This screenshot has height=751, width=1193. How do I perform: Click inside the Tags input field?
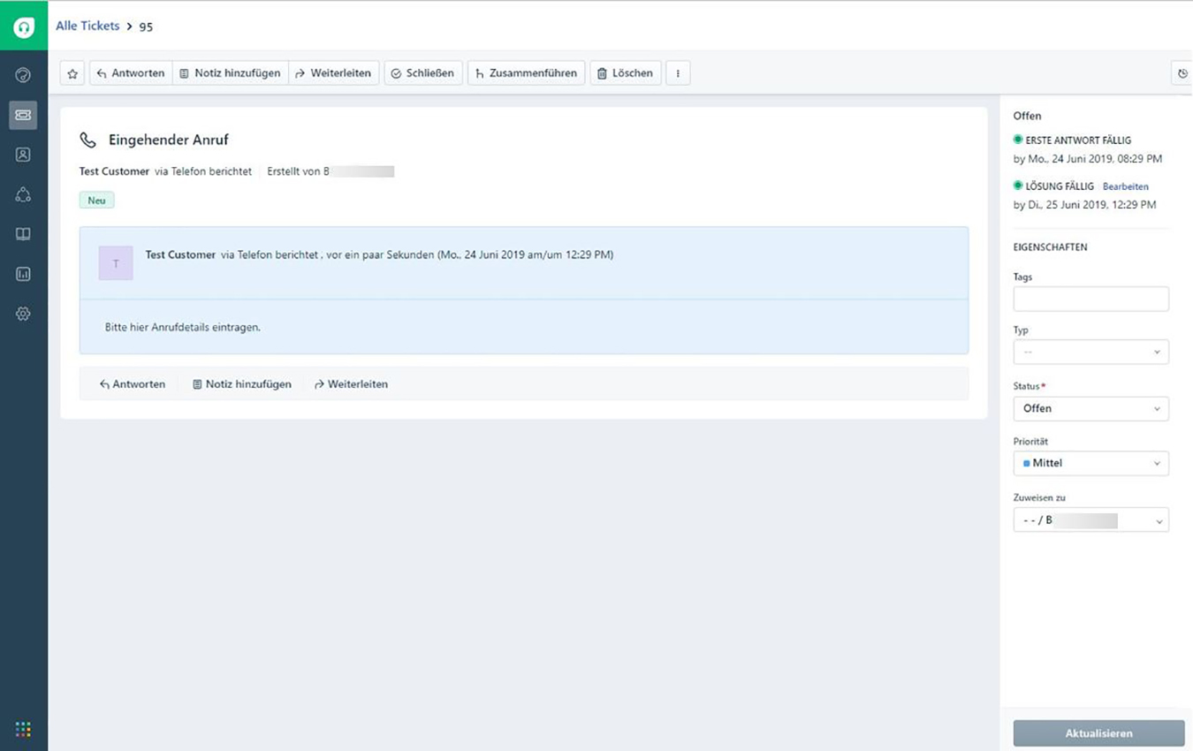point(1090,299)
